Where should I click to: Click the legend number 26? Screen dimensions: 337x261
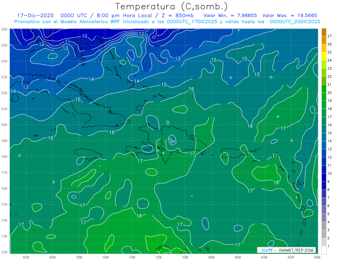point(329,44)
